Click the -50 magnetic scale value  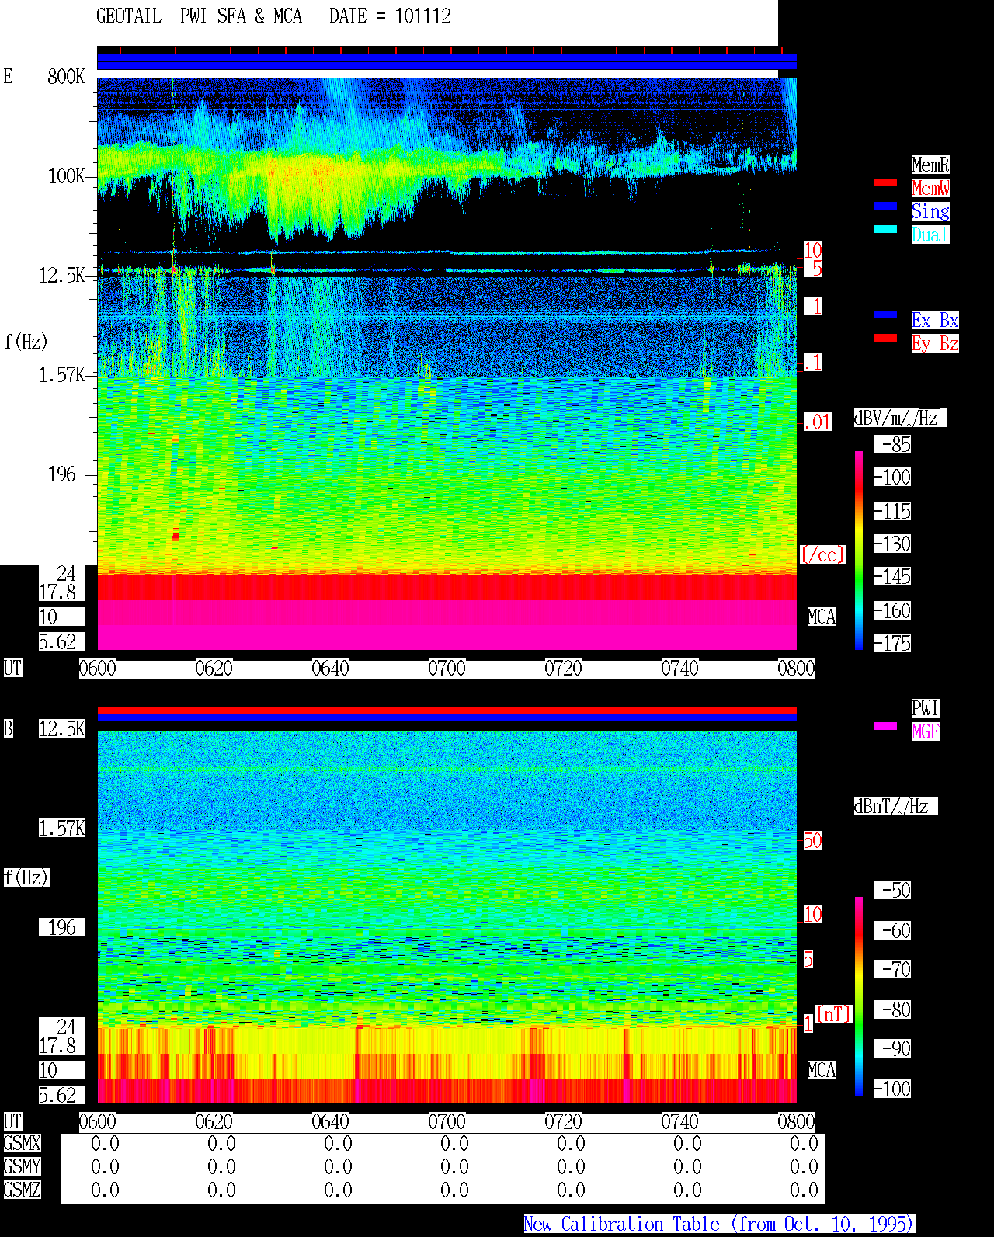892,890
